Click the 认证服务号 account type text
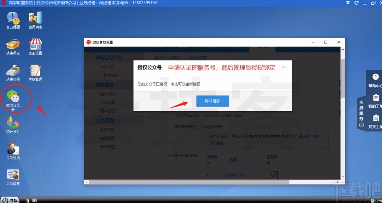Screen dimensions: 382x203 tap(212, 127)
